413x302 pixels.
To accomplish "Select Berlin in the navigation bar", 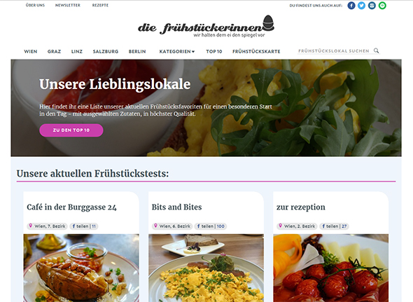I will 137,51.
